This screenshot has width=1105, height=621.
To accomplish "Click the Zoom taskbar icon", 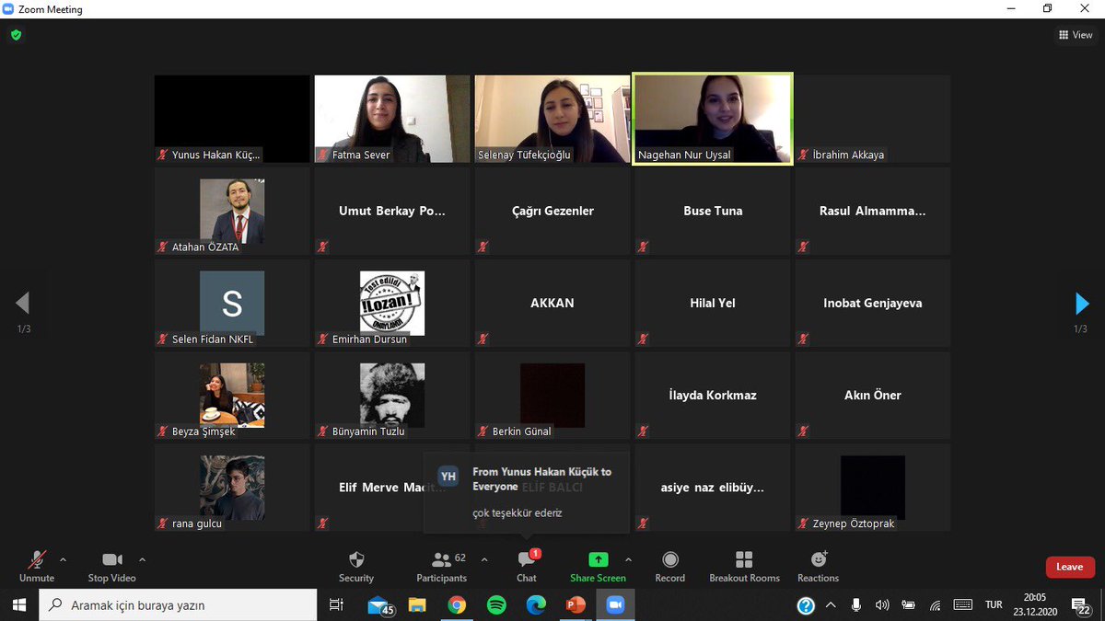I will [615, 605].
